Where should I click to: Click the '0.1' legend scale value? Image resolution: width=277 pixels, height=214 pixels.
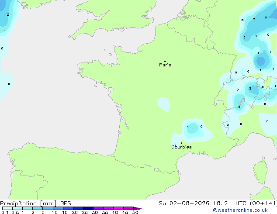pos(5,212)
